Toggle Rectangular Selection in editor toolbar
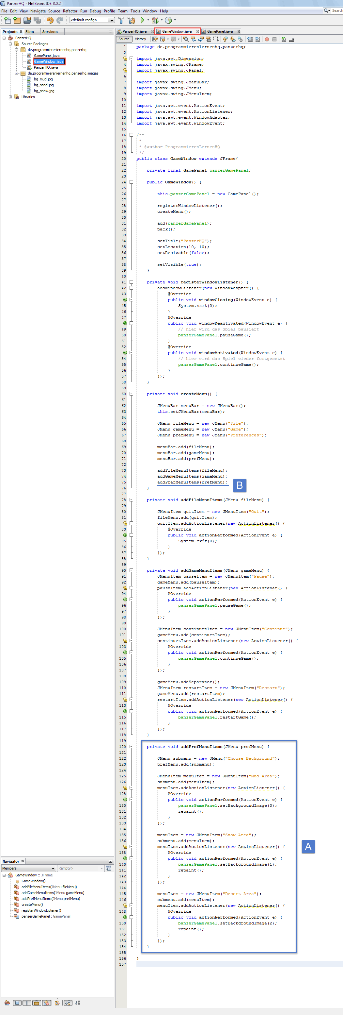This screenshot has height=1015, width=343. [x=216, y=39]
